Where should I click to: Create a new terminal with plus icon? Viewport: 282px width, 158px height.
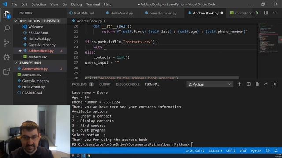pos(239,84)
